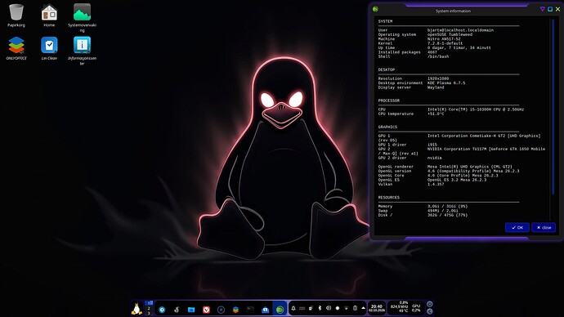Image resolution: width=564 pixels, height=317 pixels.
Task: Click the '1920x1080' resolution value
Action: (438, 78)
